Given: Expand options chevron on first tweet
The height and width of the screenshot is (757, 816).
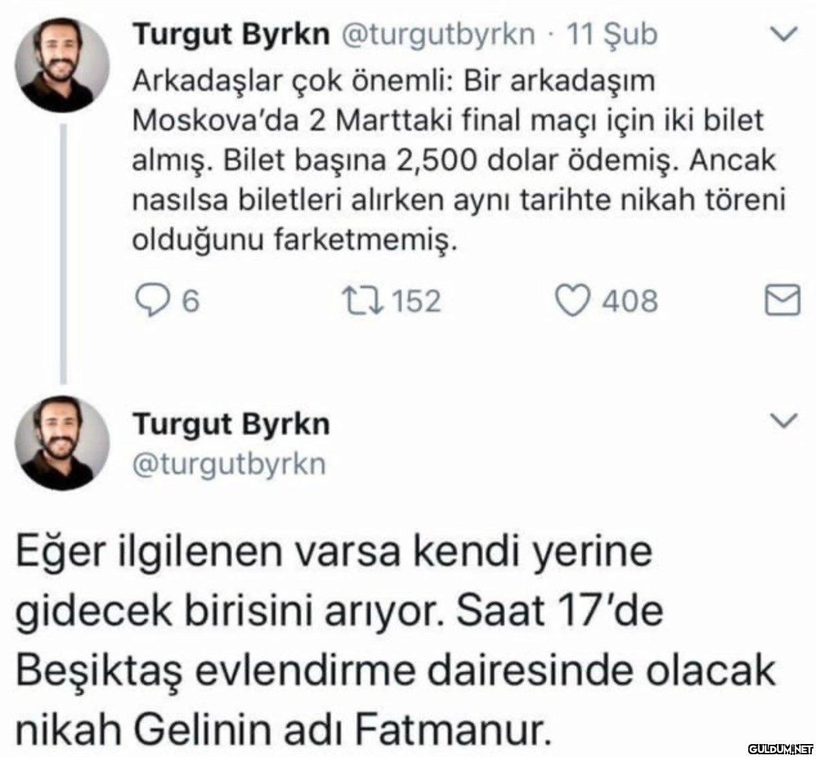Looking at the screenshot, I should [785, 34].
